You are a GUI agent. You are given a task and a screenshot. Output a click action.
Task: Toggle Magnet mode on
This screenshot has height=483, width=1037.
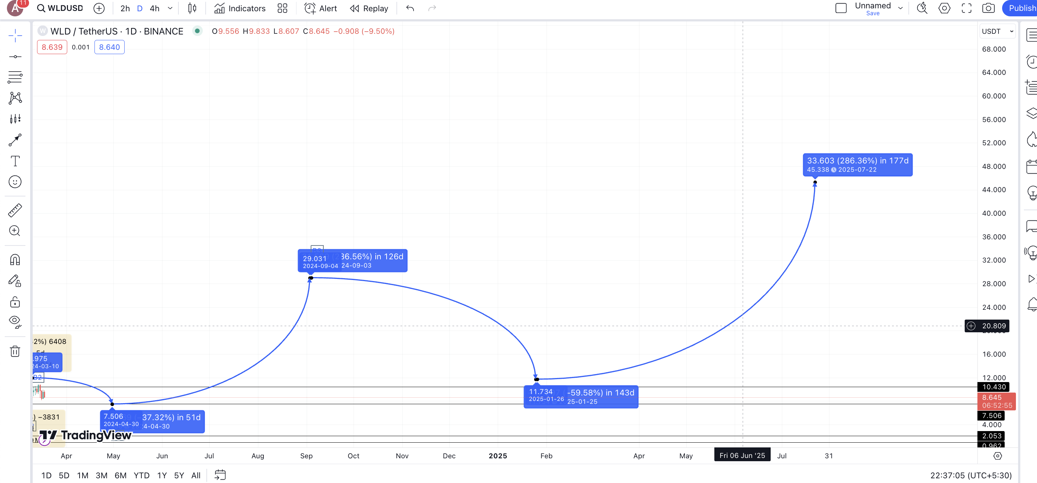pyautogui.click(x=15, y=260)
